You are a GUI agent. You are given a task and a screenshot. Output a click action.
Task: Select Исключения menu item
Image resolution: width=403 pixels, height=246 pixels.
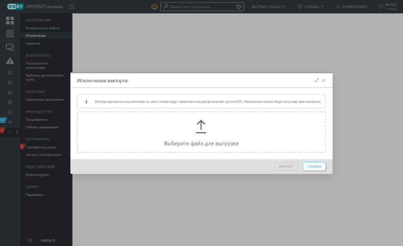point(35,35)
